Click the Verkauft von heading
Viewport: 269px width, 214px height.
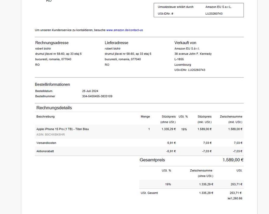[x=185, y=43]
